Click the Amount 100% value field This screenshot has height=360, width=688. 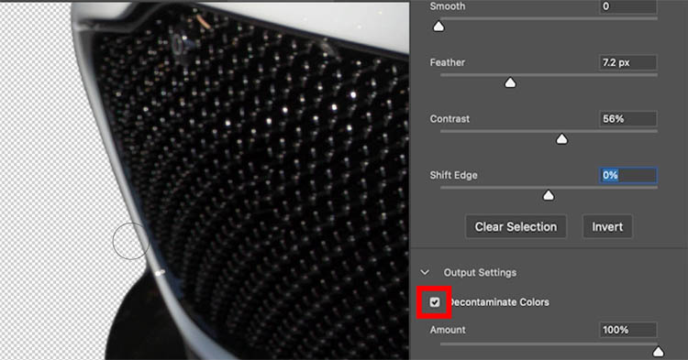[627, 330]
